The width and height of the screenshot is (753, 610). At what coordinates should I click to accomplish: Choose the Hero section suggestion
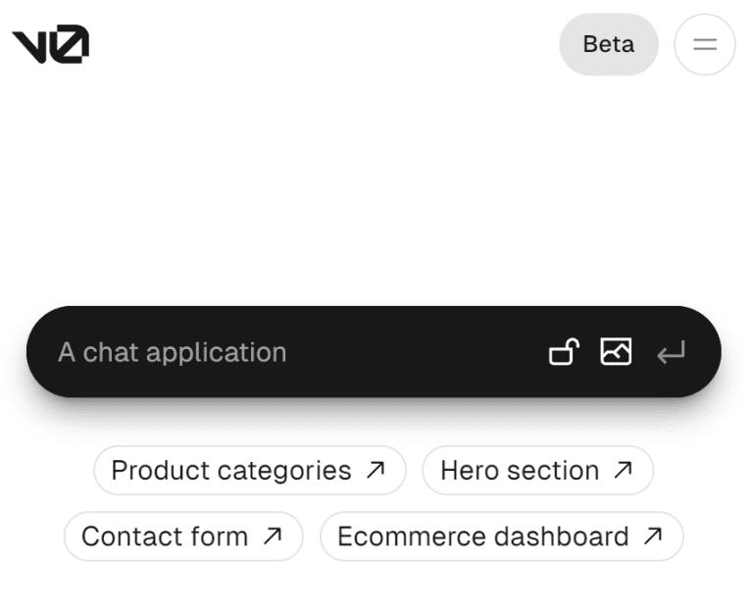click(520, 471)
